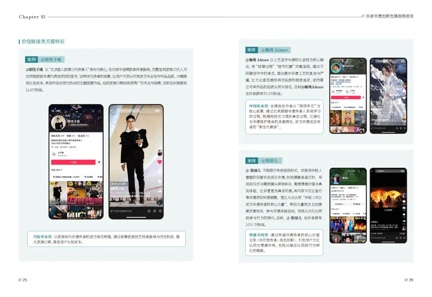Open the clay figurine video thumbnail
The image size is (432, 297).
click(x=76, y=193)
